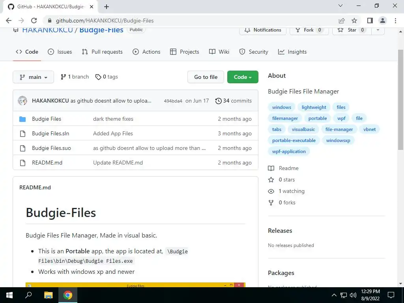Click the file icon beside Budgie Files.sln

tap(22, 133)
